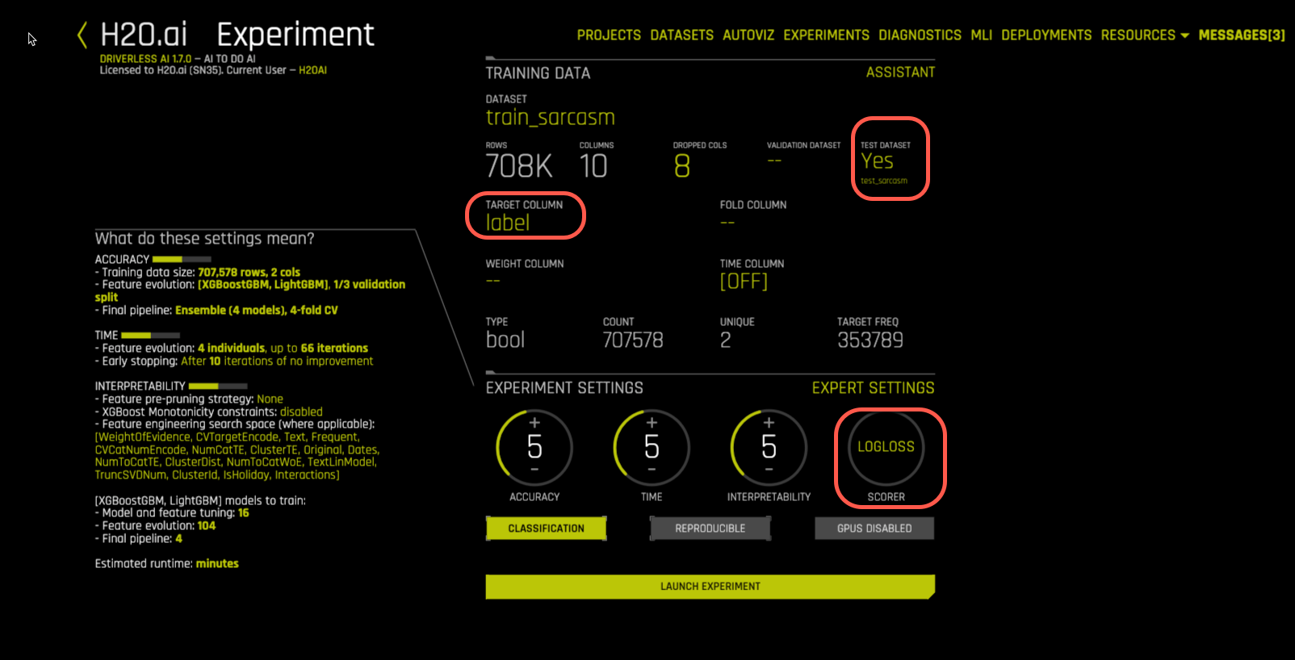Click the count value 707578
1295x660 pixels.
point(633,340)
